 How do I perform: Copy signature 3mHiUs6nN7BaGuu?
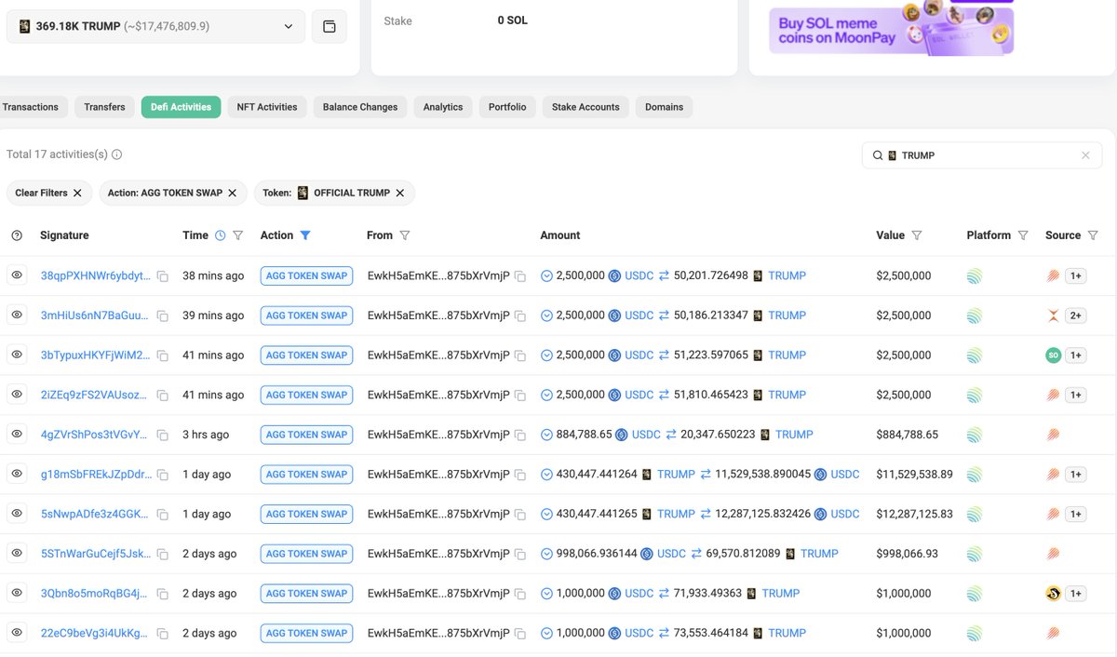(x=163, y=316)
